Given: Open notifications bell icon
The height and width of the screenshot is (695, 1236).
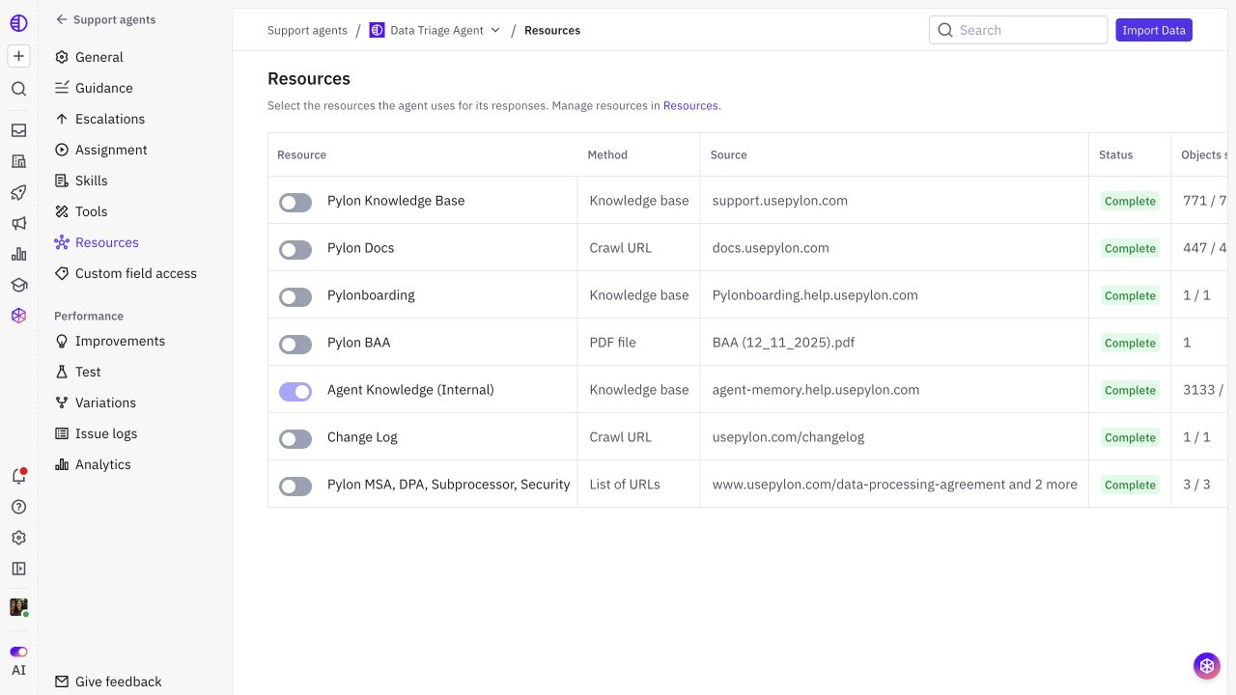Looking at the screenshot, I should pos(18,476).
